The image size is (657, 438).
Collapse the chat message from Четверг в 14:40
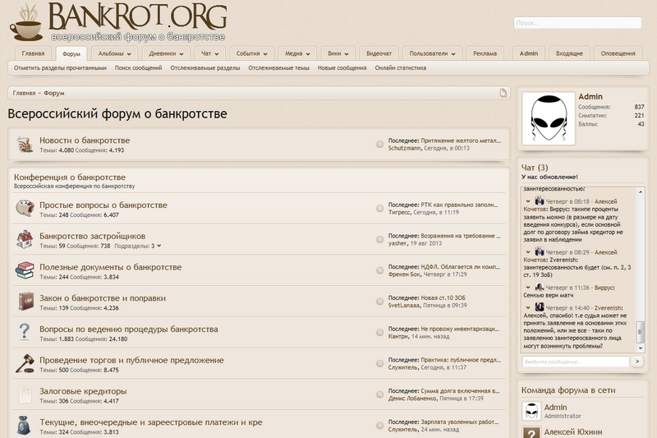[528, 306]
